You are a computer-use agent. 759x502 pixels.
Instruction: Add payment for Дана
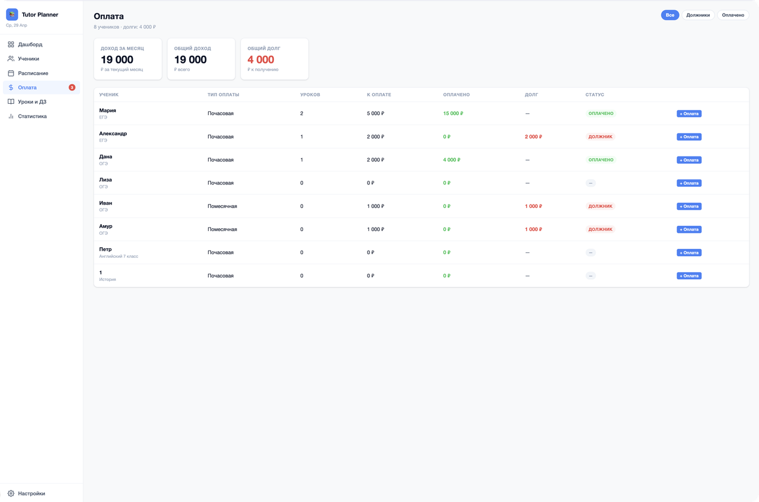pyautogui.click(x=689, y=160)
